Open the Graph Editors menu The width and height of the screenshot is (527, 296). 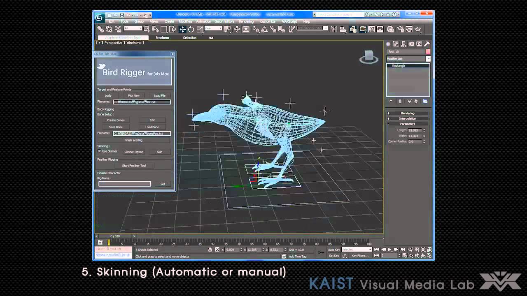[x=224, y=21]
